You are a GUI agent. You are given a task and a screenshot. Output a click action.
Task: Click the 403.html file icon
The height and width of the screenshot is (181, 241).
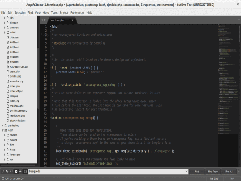click(8, 52)
